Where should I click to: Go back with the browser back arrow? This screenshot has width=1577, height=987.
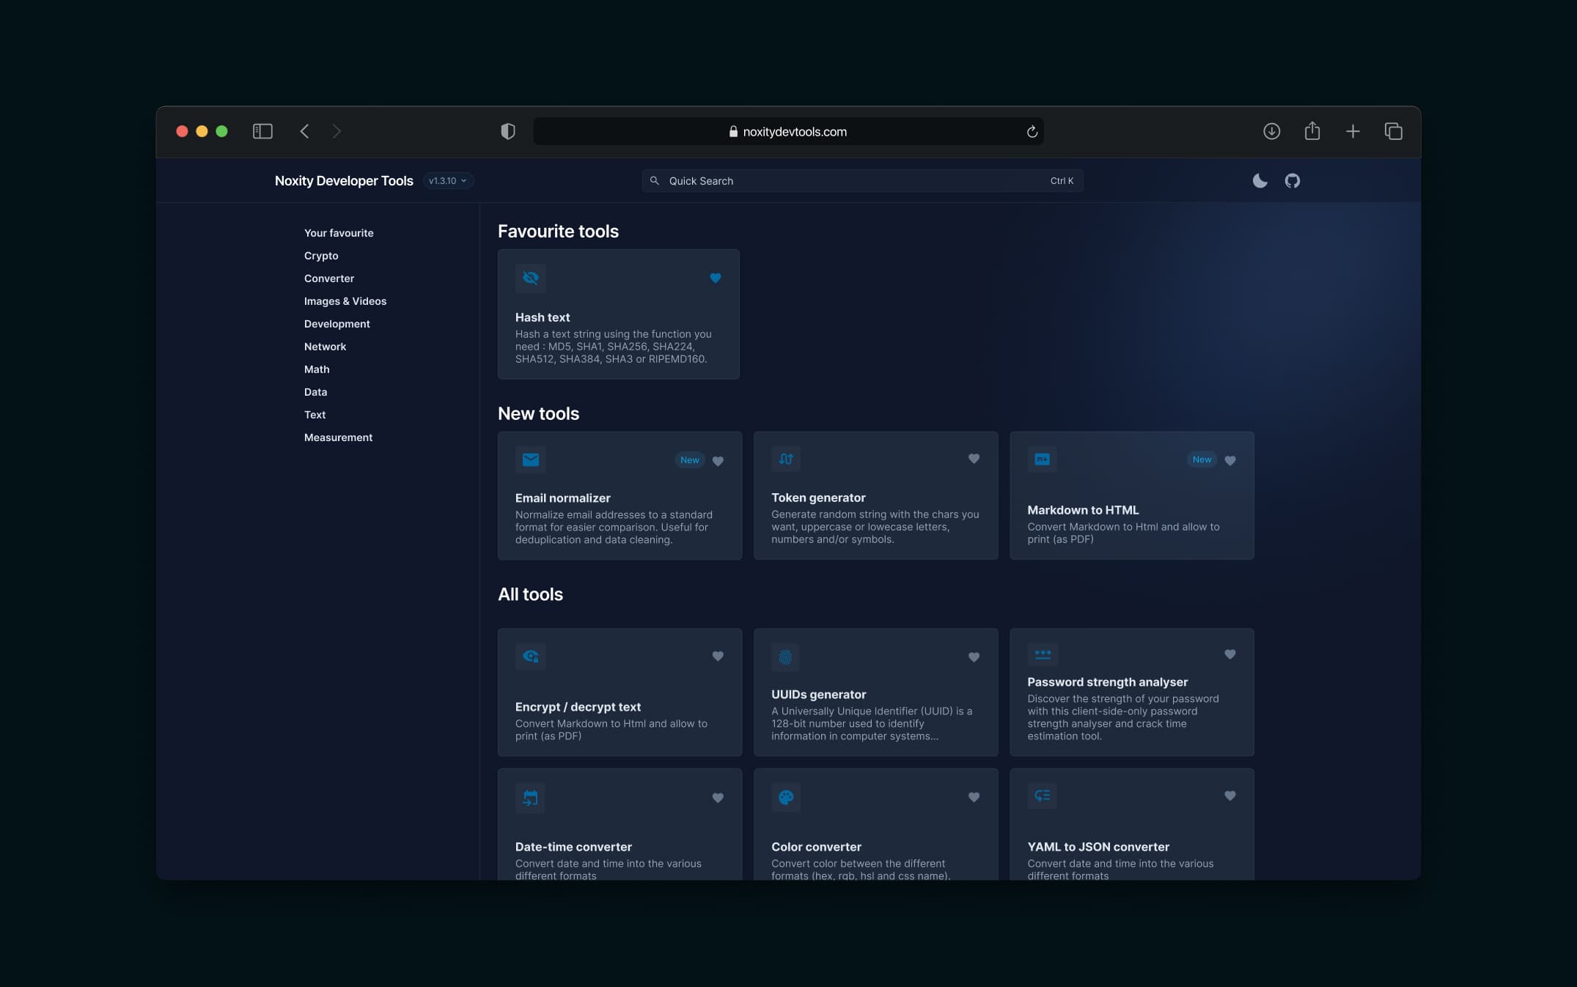(x=304, y=131)
